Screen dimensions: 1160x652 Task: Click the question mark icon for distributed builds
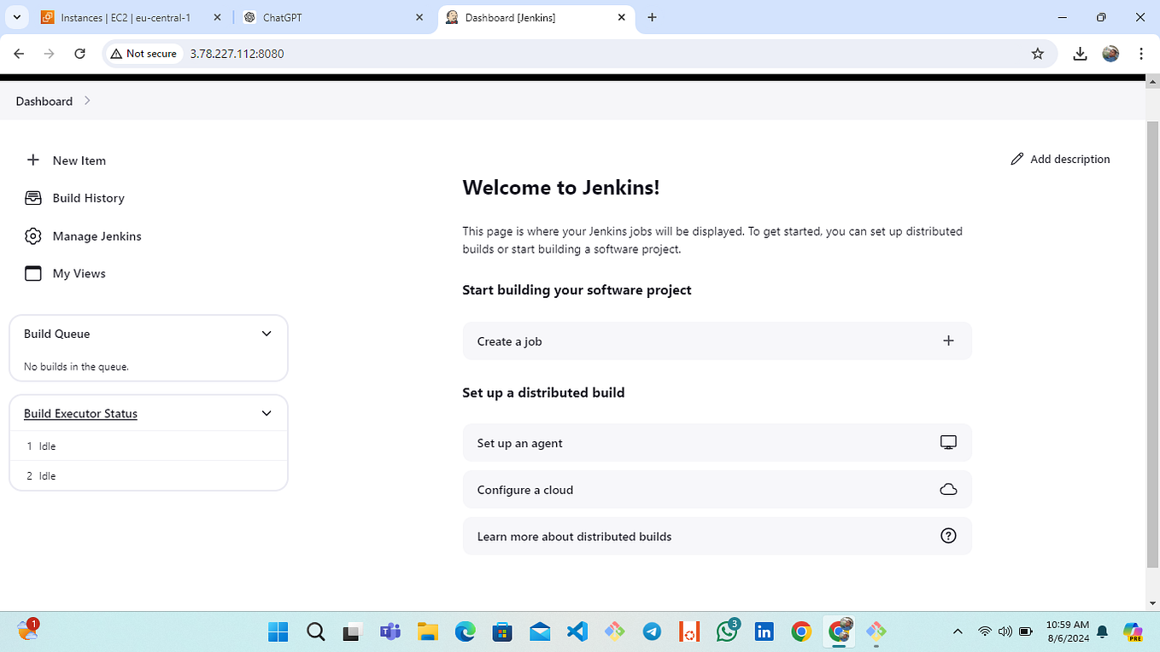click(948, 536)
